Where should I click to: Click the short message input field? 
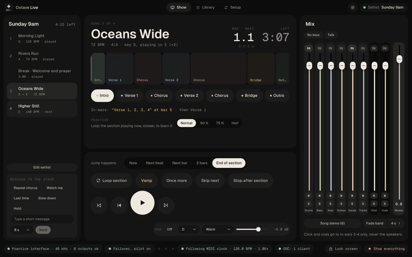click(x=42, y=219)
